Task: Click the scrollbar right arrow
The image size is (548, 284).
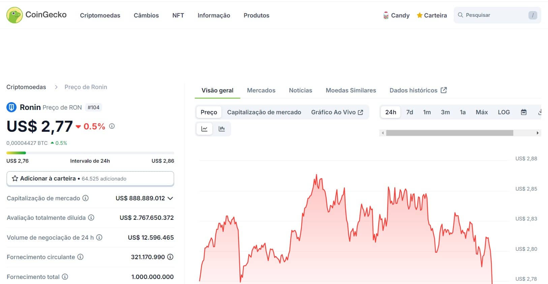Action: pos(538,133)
